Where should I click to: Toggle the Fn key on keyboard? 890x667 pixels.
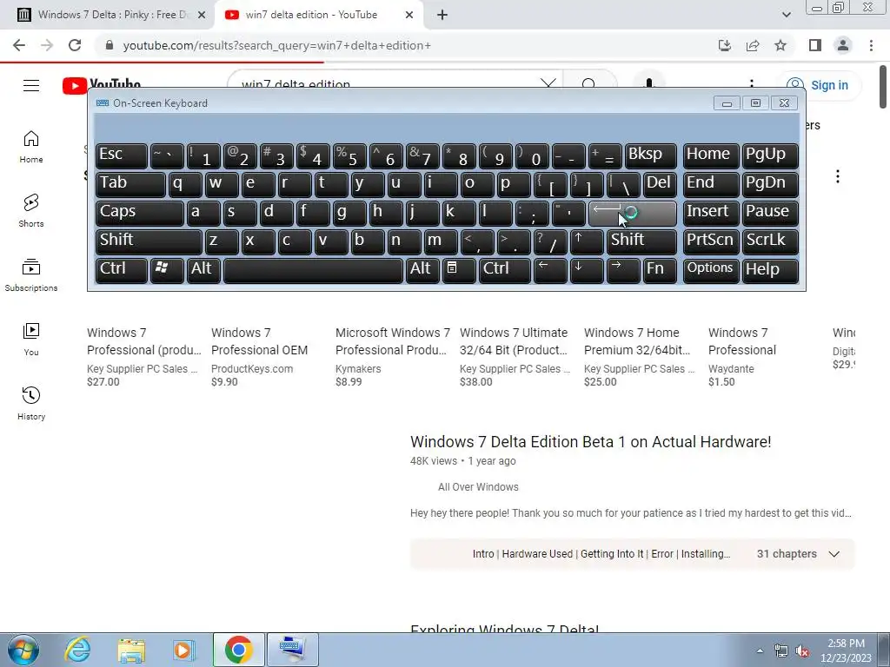tap(660, 270)
